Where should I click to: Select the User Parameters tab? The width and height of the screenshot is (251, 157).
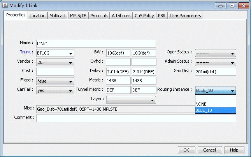pyautogui.click(x=185, y=16)
